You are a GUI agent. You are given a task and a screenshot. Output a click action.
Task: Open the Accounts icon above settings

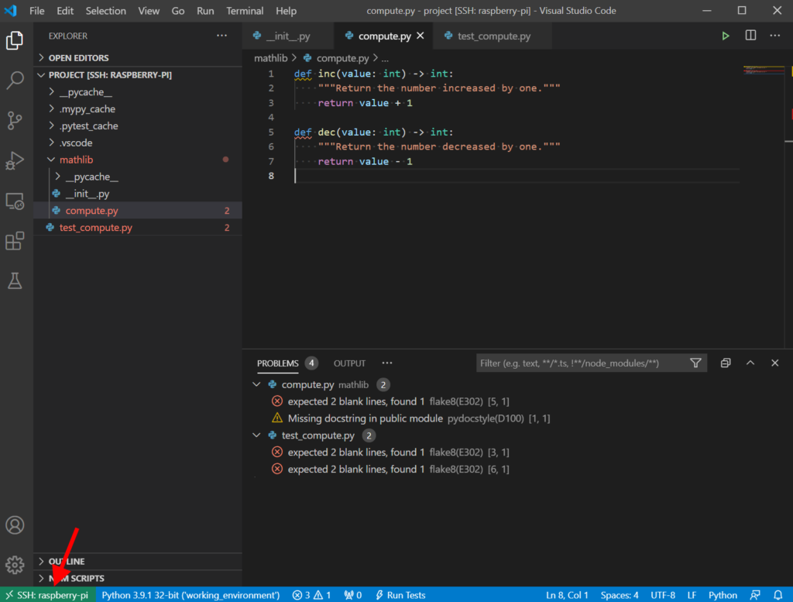[15, 525]
